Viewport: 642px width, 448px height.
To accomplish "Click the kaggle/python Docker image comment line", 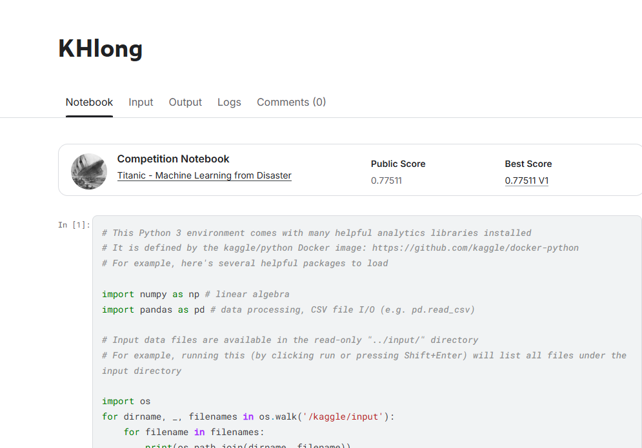I will click(x=340, y=248).
